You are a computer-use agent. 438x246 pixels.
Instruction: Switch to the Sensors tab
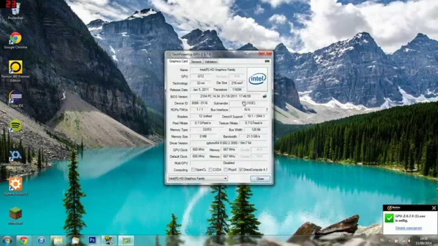196,61
